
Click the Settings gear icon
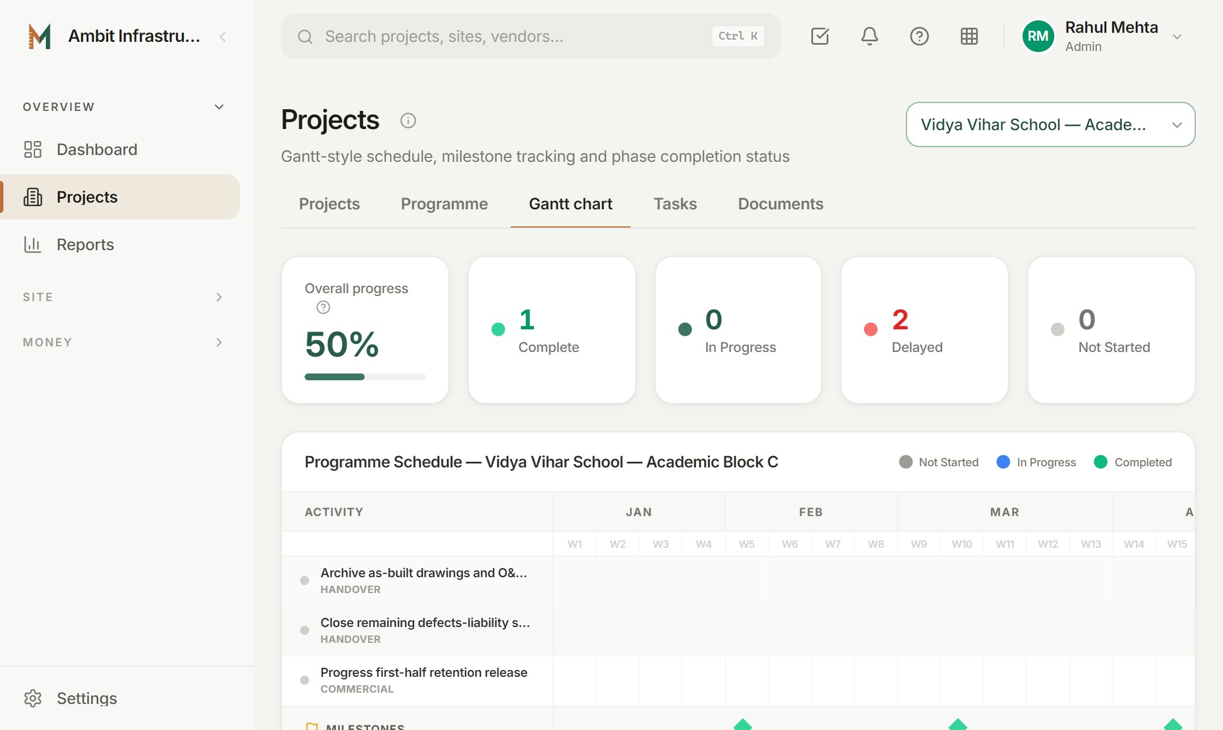click(33, 698)
